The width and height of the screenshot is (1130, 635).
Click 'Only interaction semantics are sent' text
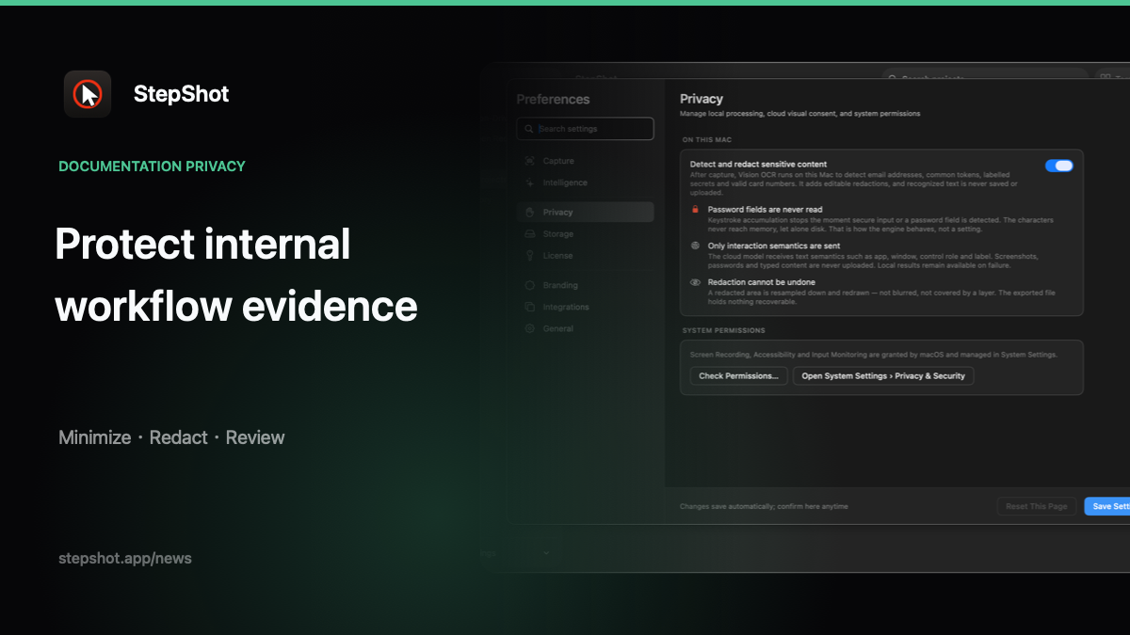(774, 246)
